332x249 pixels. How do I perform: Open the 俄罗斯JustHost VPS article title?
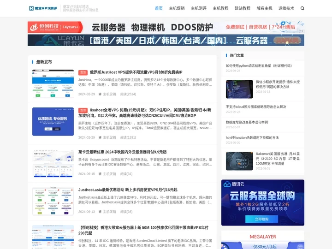click(136, 72)
